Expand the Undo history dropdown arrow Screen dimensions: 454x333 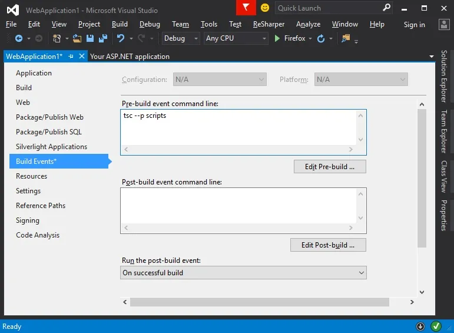(131, 38)
